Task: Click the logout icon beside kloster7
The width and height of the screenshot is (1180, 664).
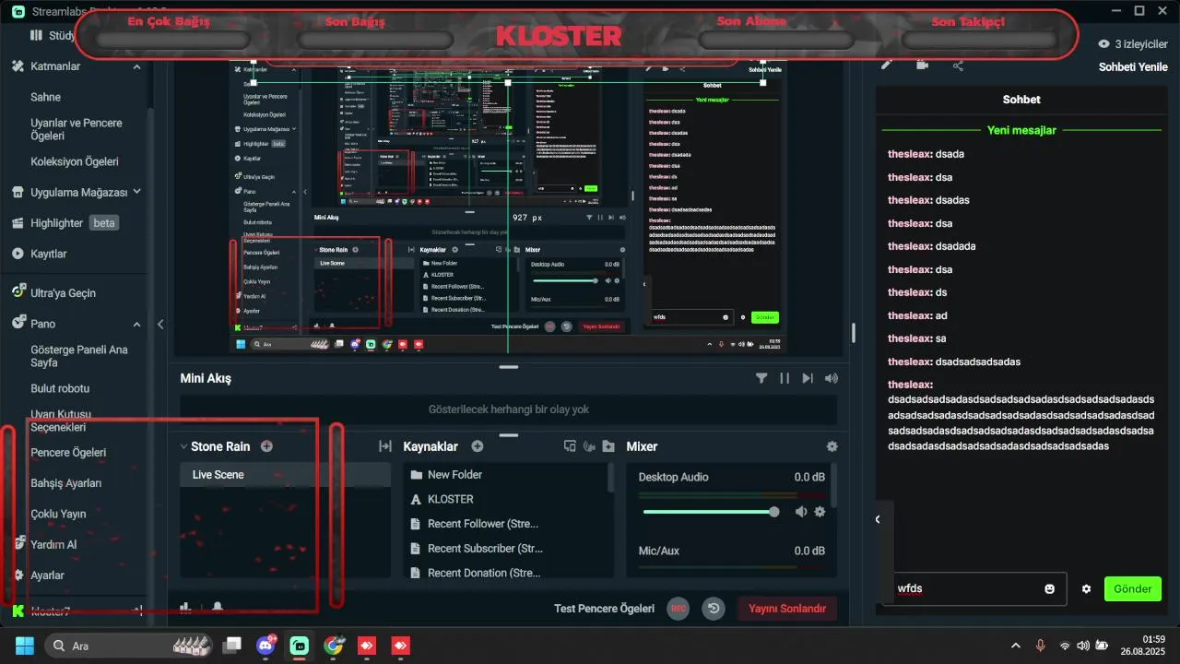Action: [138, 611]
